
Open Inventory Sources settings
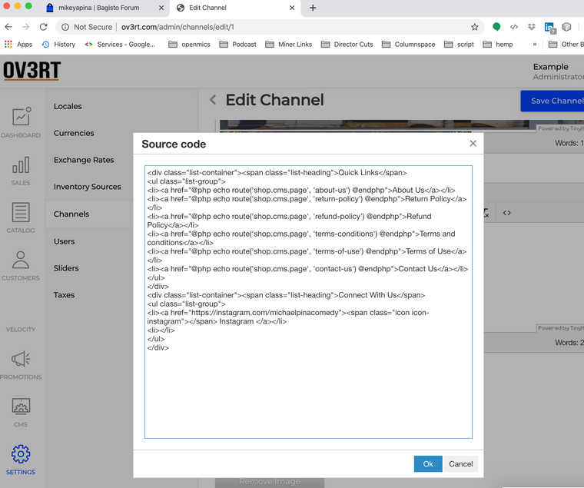click(x=87, y=187)
